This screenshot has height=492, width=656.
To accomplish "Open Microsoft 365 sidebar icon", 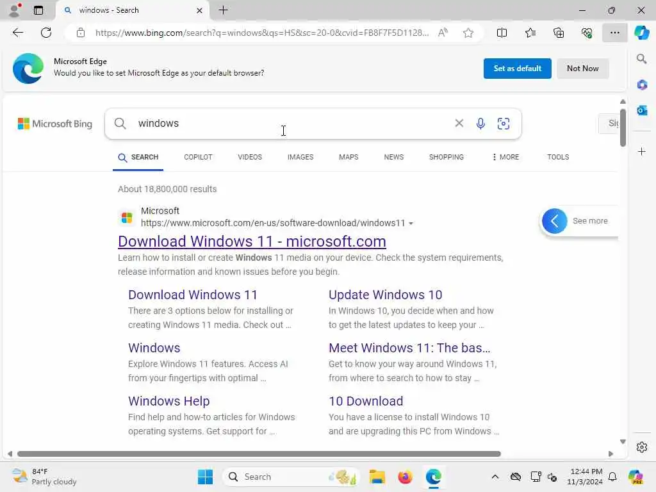I will tap(641, 85).
